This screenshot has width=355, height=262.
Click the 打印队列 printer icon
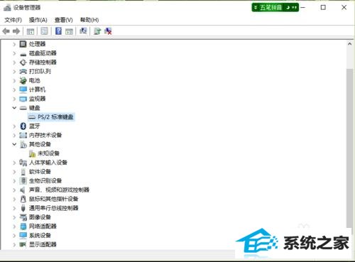pos(23,71)
